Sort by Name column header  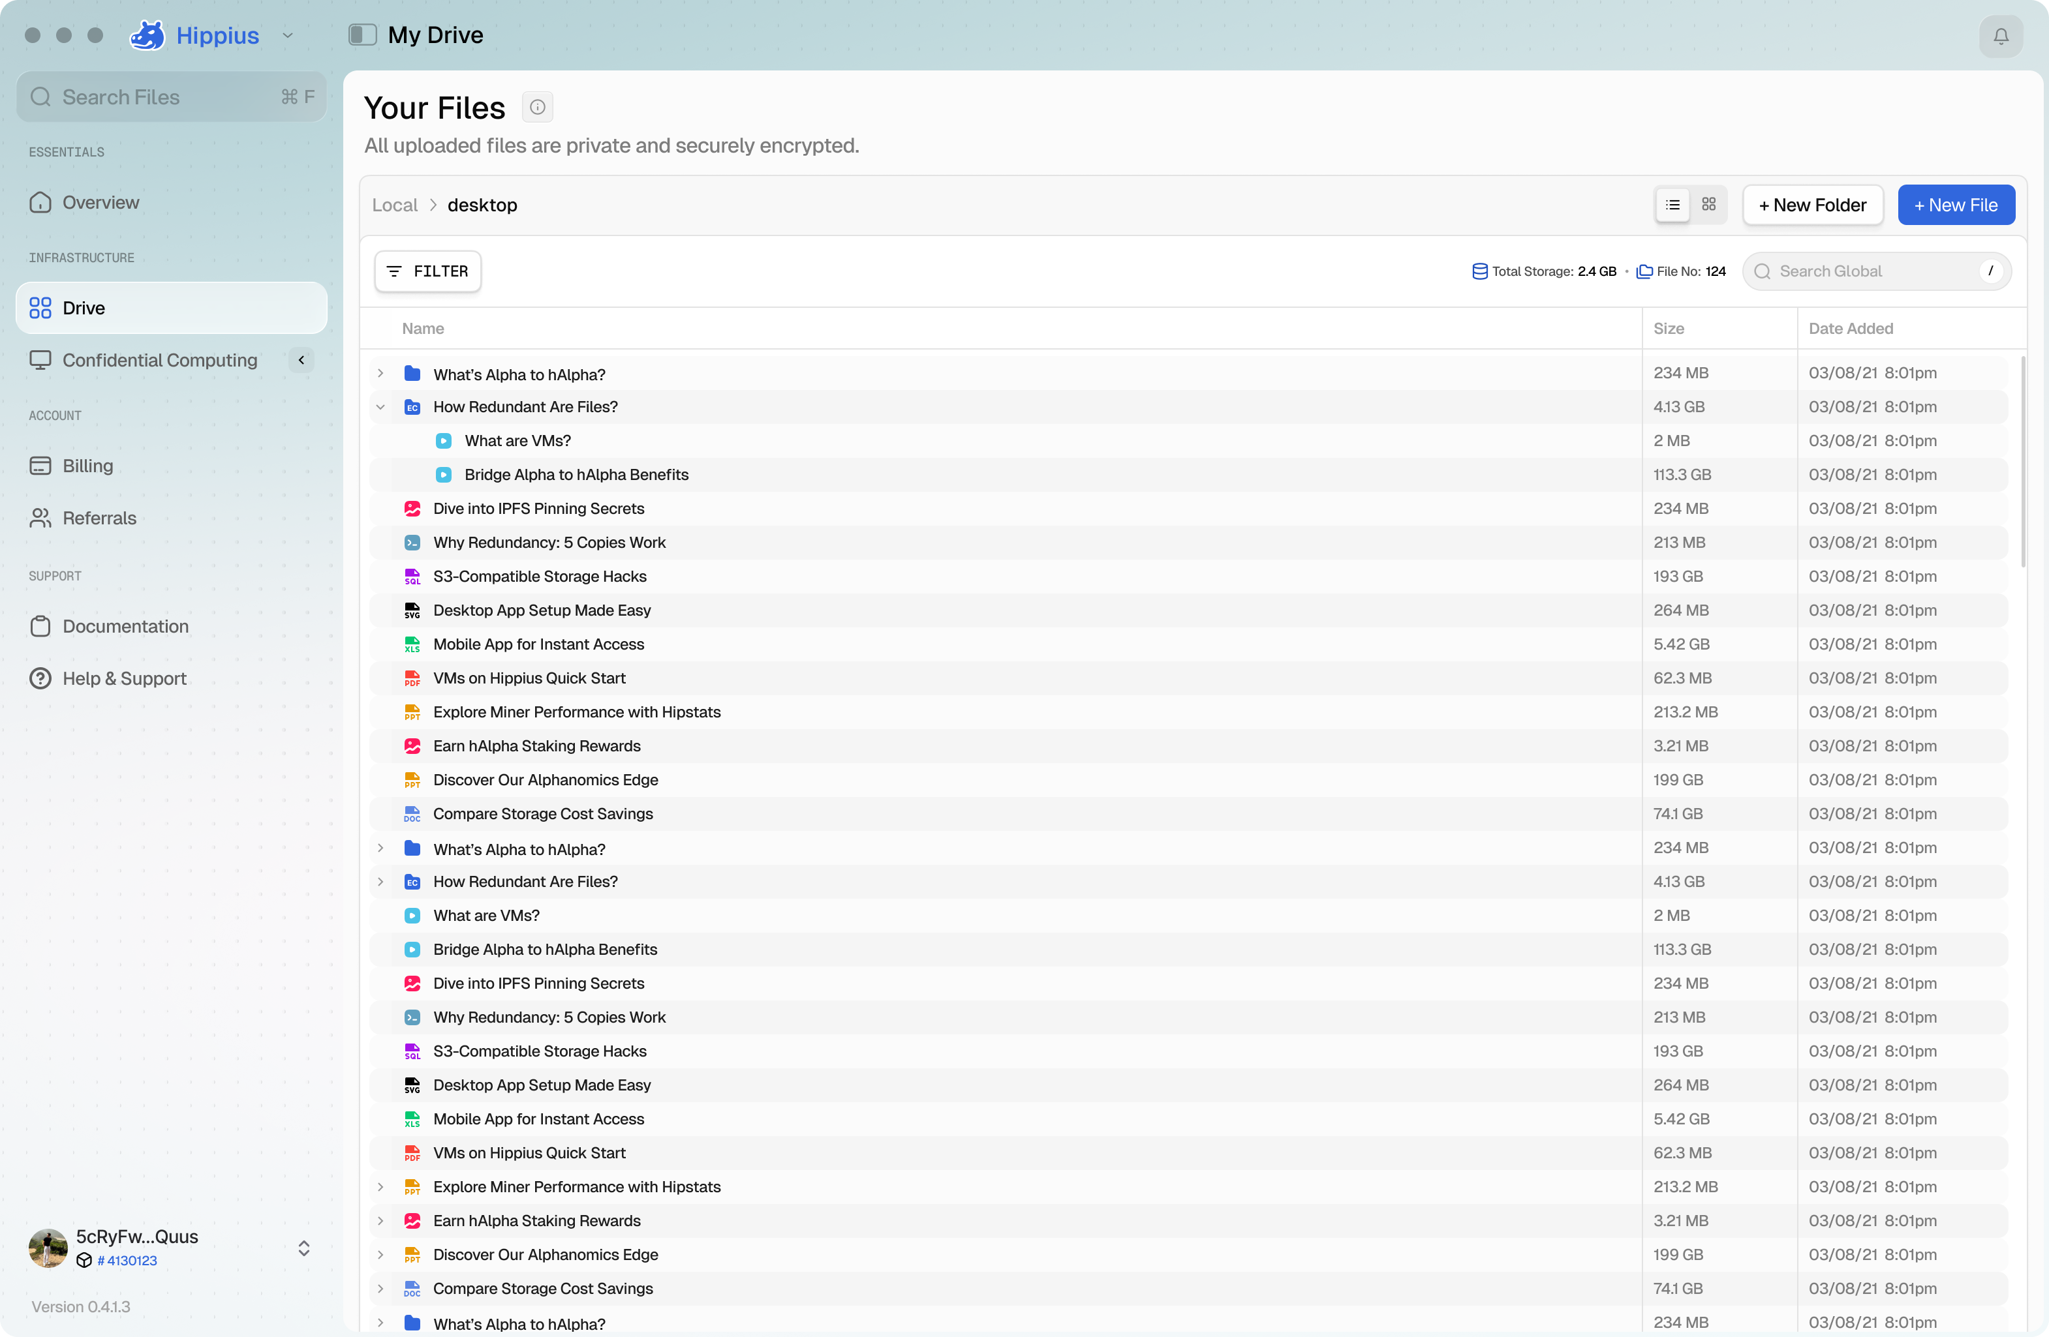(x=423, y=329)
